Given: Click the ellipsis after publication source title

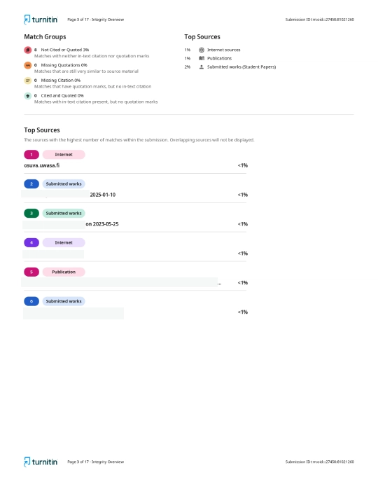Looking at the screenshot, I should click(219, 283).
